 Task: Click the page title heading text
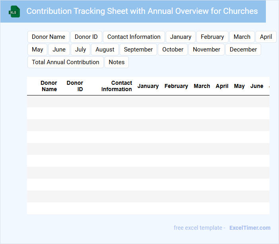tap(142, 11)
